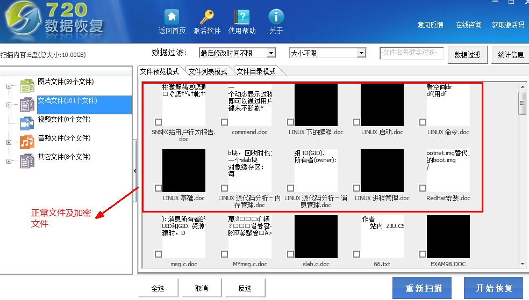Select the video files category icon

coord(27,123)
